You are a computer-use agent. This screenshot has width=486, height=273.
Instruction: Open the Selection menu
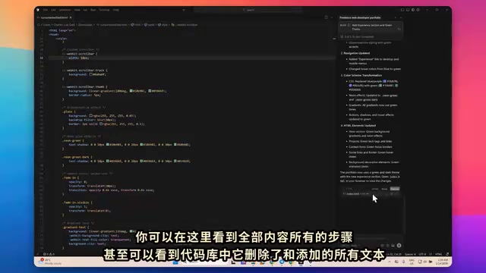click(x=65, y=10)
